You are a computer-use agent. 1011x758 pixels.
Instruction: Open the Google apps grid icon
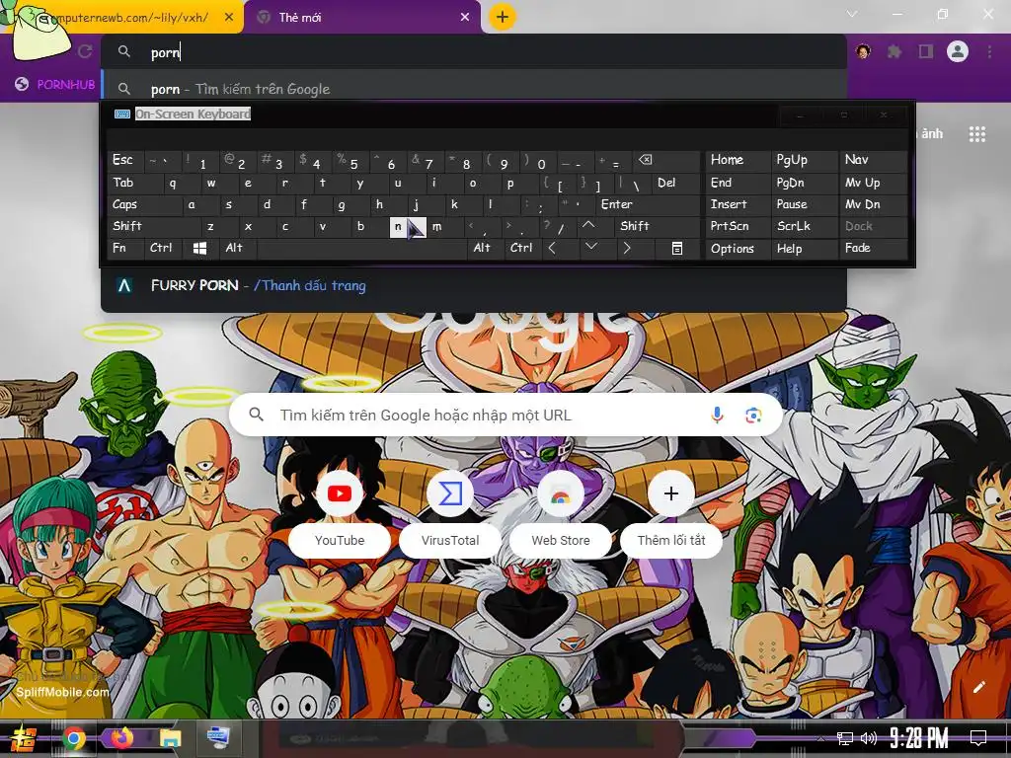pyautogui.click(x=977, y=134)
